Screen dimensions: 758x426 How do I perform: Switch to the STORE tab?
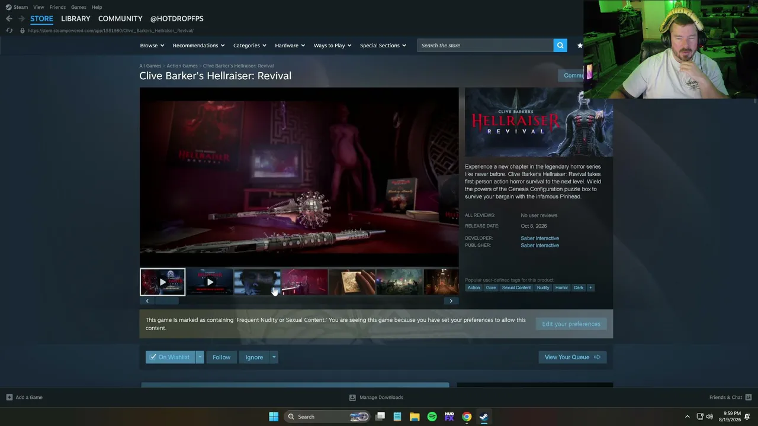(41, 19)
